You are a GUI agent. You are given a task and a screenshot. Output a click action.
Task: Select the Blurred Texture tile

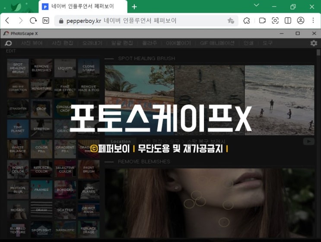pos(18,230)
